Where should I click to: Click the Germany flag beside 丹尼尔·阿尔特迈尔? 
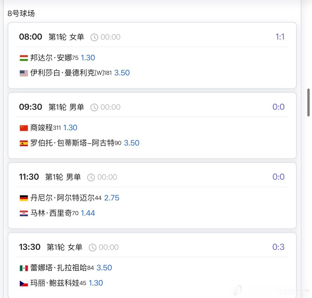click(24, 198)
